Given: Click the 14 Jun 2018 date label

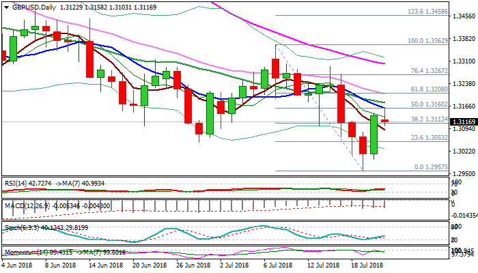Looking at the screenshot, I should pyautogui.click(x=105, y=265).
